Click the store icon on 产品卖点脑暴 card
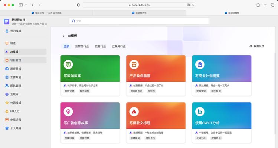Viewport: 278px width, 148px height. click(134, 64)
